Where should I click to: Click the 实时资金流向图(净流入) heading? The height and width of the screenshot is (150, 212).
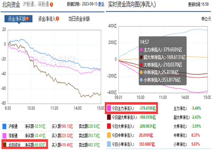click(132, 5)
